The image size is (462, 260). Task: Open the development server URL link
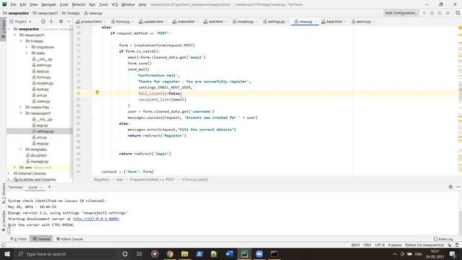pos(96,219)
